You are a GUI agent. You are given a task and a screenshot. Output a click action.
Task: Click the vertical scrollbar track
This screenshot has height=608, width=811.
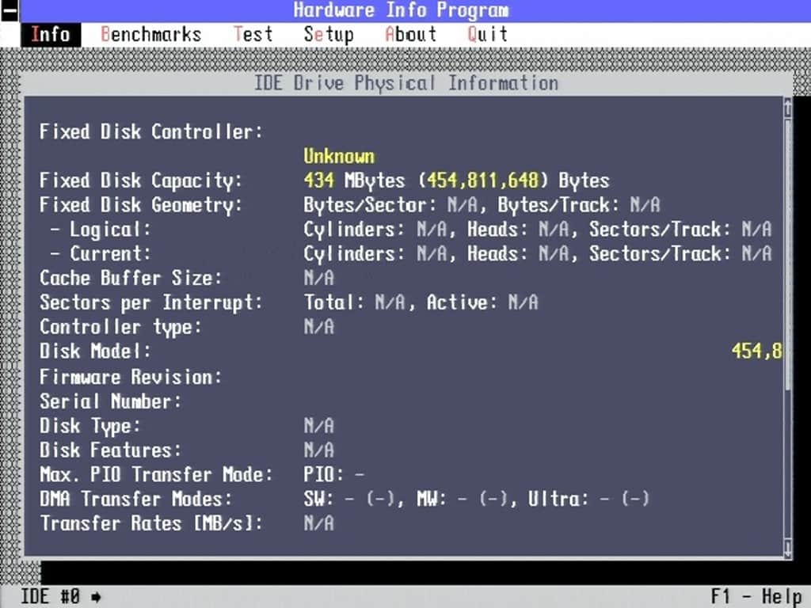[x=788, y=329]
